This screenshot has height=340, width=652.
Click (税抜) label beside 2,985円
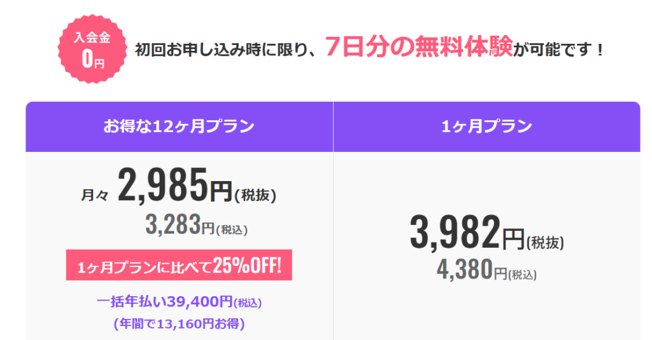(x=255, y=196)
